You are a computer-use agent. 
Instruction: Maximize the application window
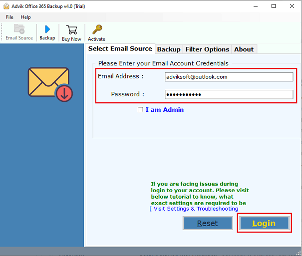click(x=274, y=6)
